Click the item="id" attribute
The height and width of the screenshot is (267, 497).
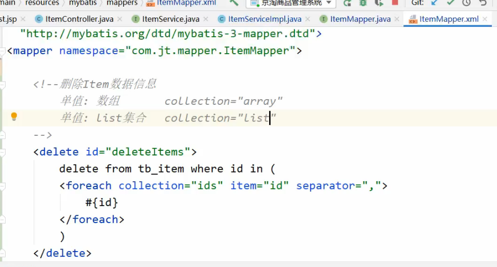pyautogui.click(x=259, y=185)
